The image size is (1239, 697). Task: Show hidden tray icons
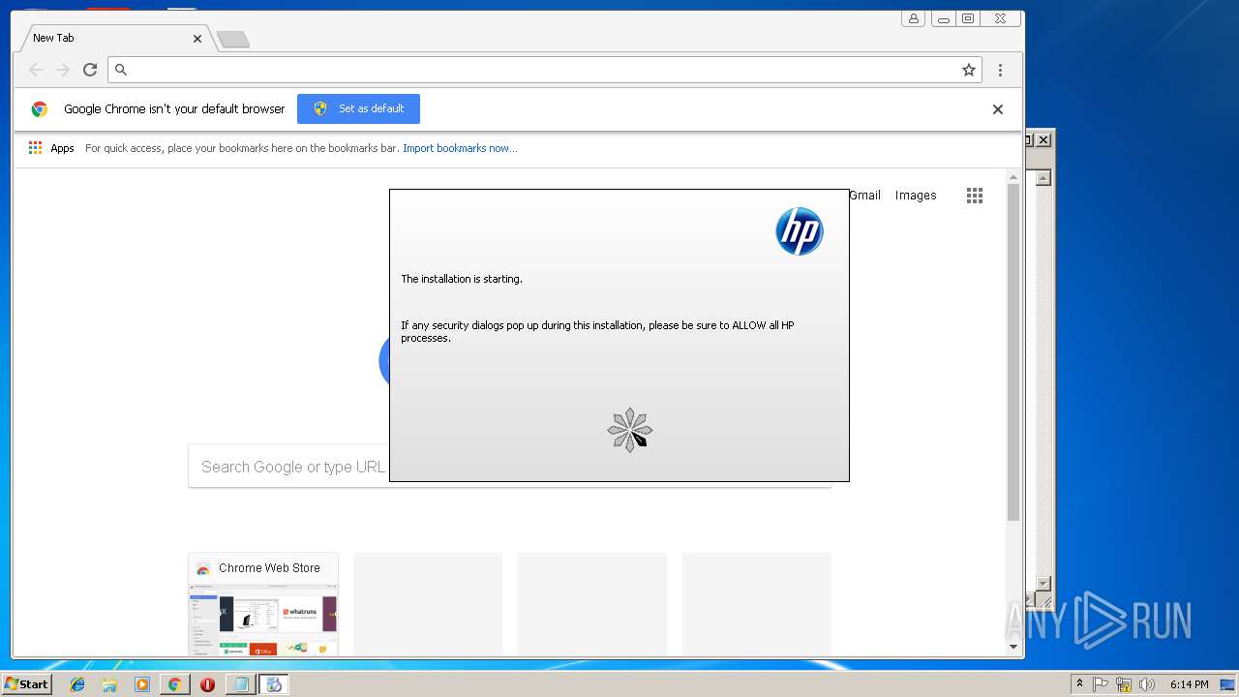(1079, 684)
